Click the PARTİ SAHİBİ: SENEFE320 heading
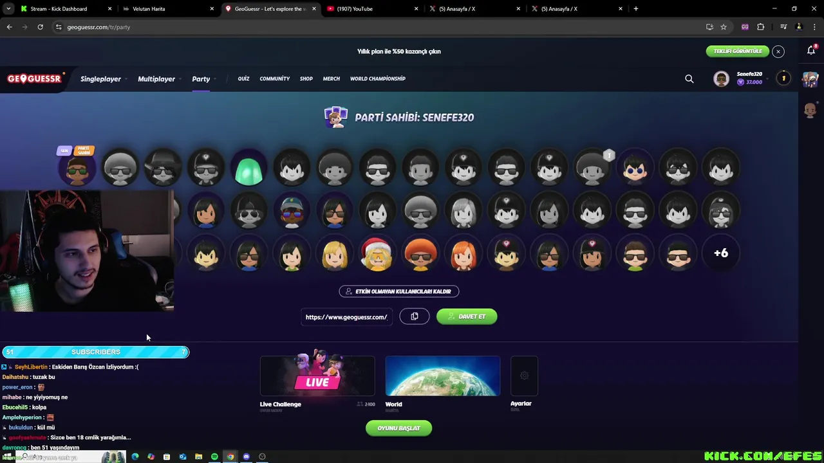 click(x=415, y=118)
